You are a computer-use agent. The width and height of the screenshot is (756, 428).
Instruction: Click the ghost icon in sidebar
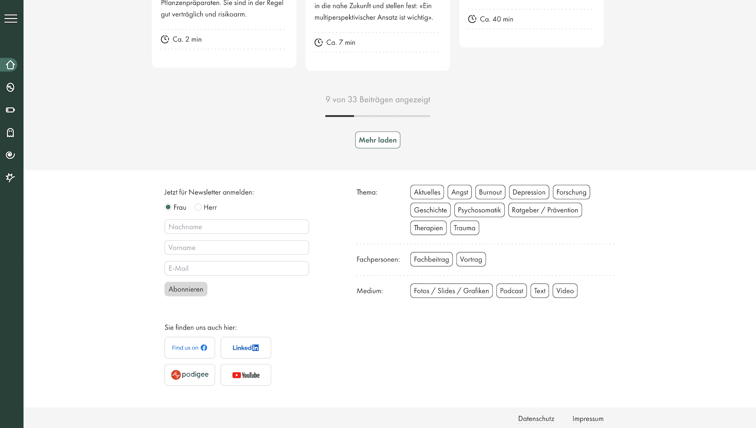pyautogui.click(x=11, y=132)
